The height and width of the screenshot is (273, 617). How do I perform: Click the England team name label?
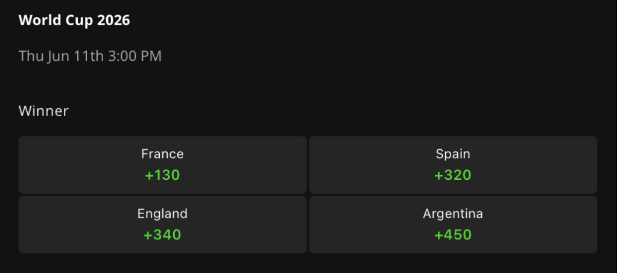pos(162,214)
